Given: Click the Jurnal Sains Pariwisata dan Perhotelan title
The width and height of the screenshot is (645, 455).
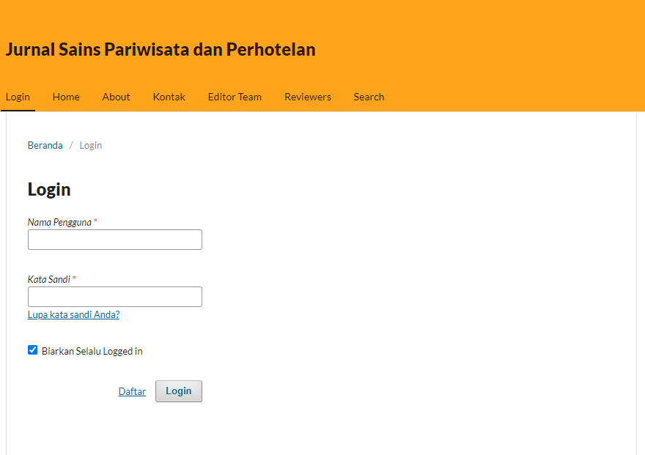Looking at the screenshot, I should point(161,50).
